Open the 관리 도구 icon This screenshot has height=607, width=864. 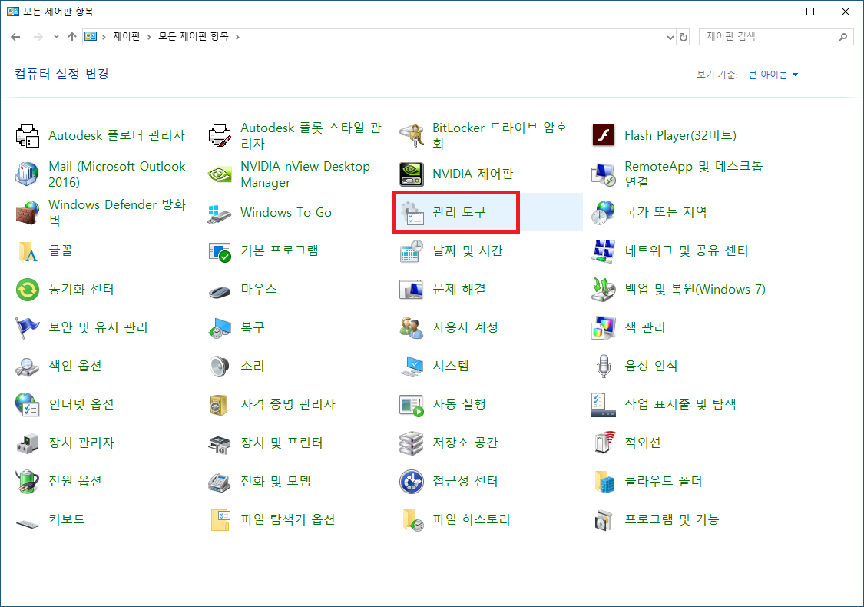[412, 213]
